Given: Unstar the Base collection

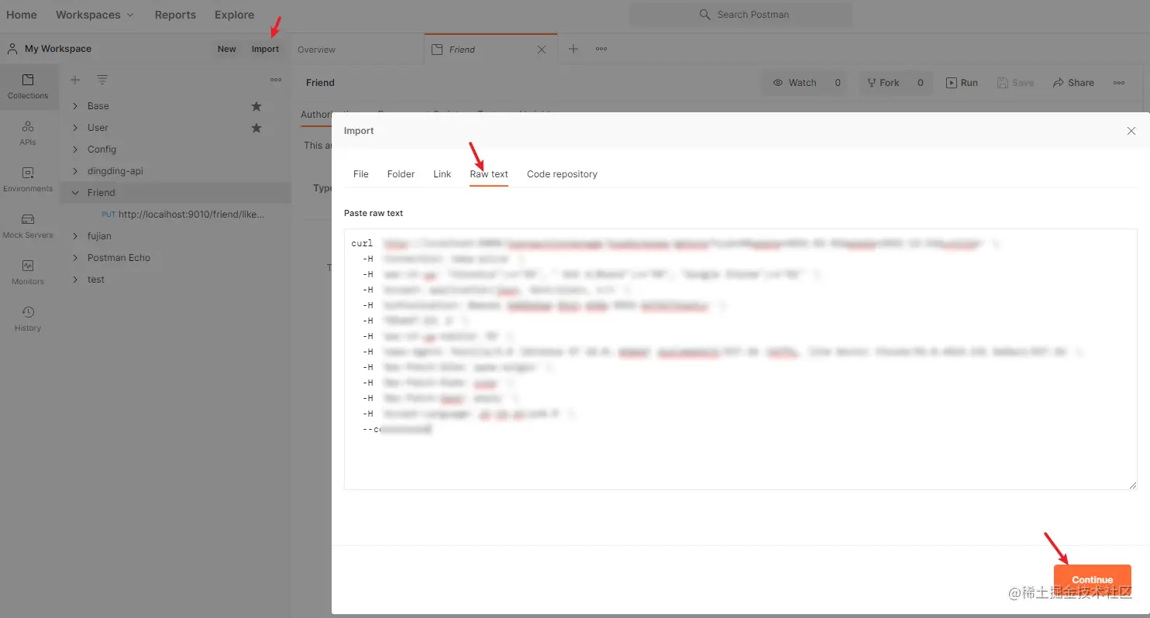Looking at the screenshot, I should 257,106.
